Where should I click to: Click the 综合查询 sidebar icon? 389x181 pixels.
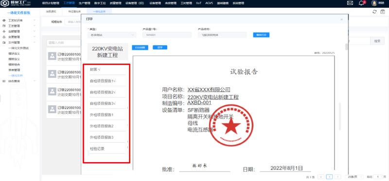pyautogui.click(x=4, y=81)
